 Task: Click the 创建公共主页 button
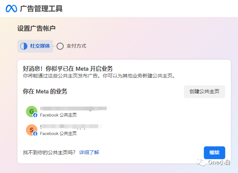[205, 91]
